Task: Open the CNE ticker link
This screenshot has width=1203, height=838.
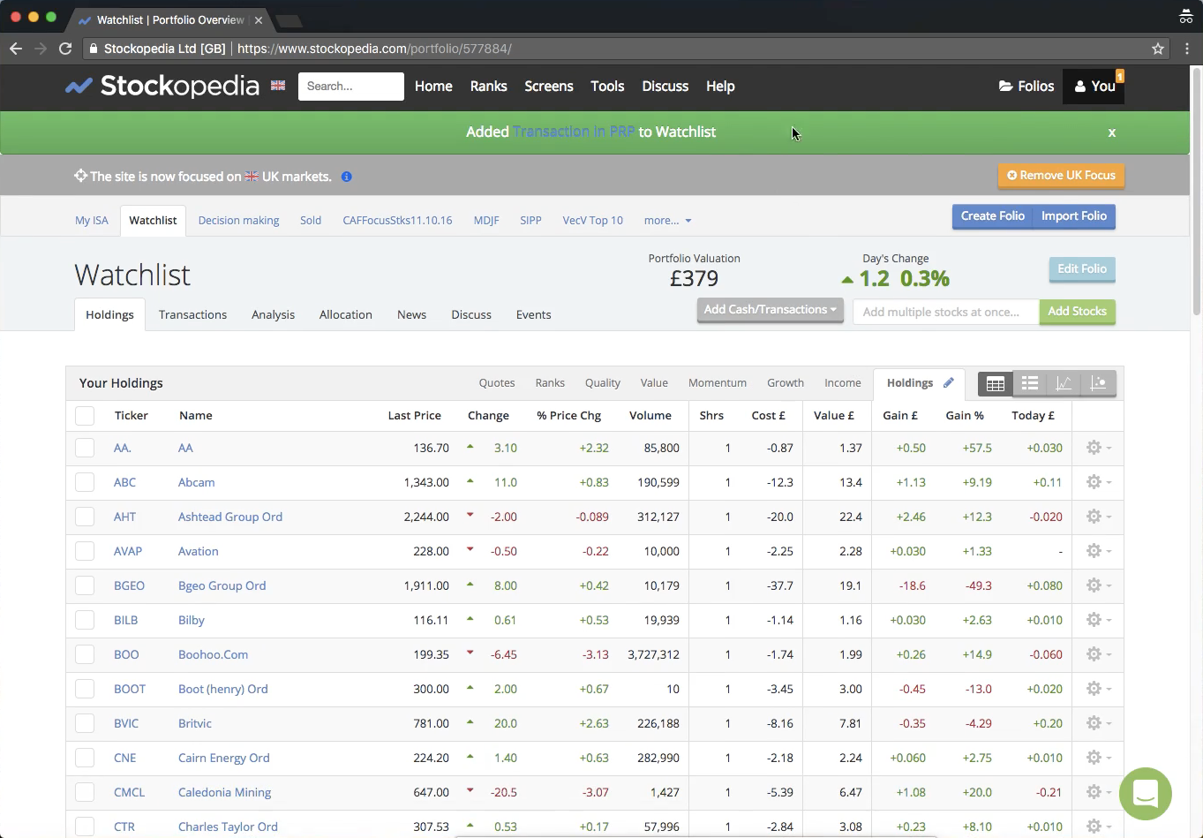Action: 124,758
